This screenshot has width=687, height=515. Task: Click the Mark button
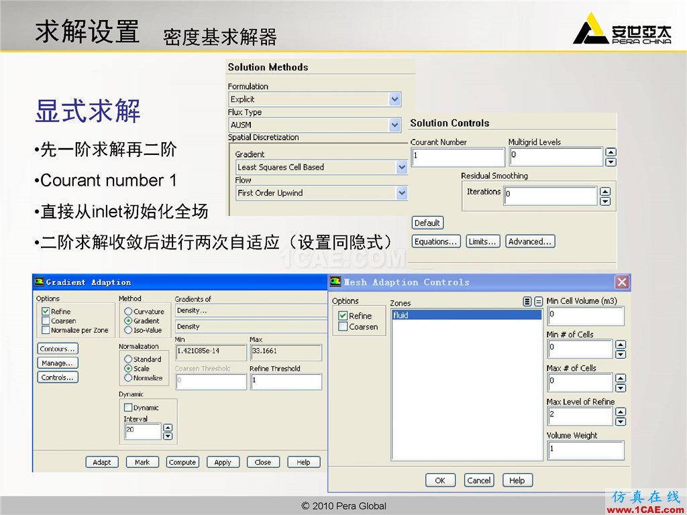(142, 462)
